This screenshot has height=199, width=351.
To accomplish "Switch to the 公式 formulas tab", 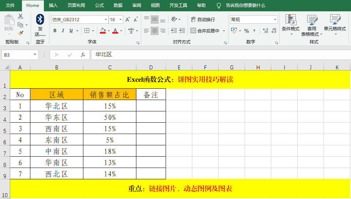I will coord(99,5).
